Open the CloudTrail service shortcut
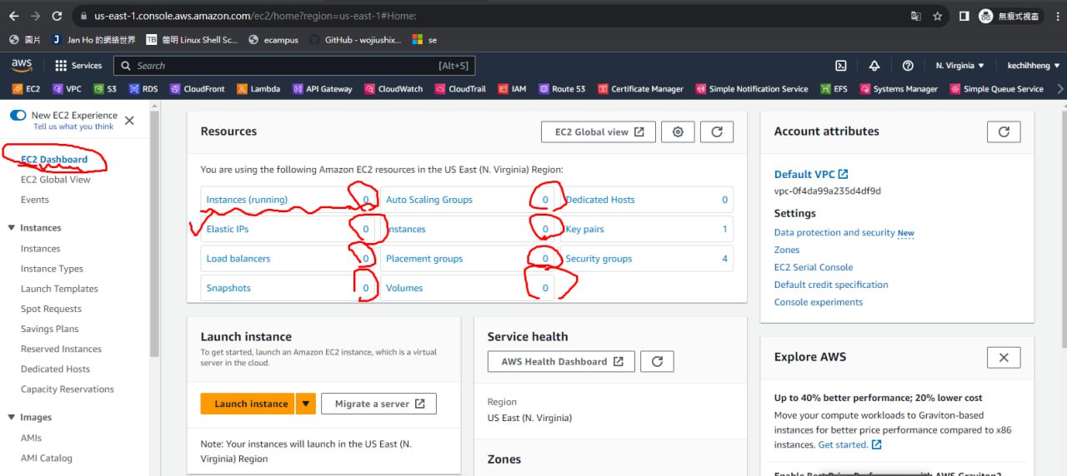 point(460,89)
